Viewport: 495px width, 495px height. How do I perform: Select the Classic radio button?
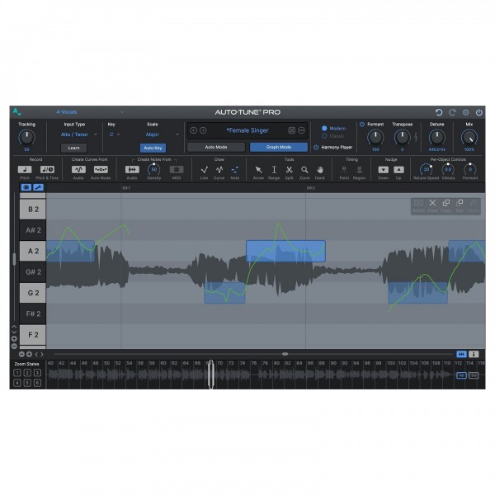coord(324,136)
